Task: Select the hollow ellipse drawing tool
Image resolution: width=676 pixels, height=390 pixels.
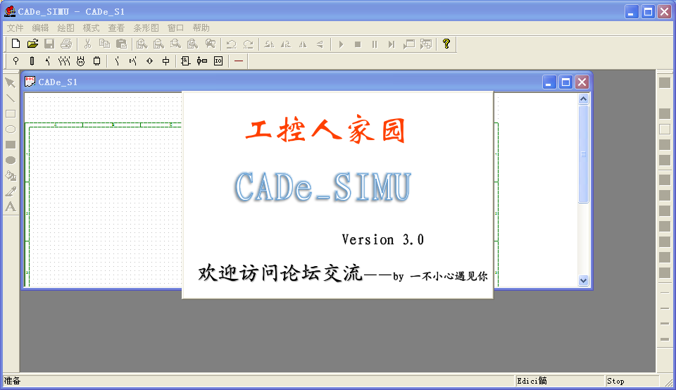Action: [x=11, y=130]
